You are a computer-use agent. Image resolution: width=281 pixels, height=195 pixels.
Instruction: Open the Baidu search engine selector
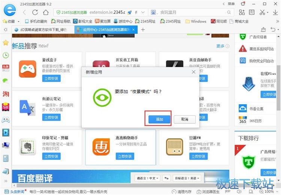tap(154, 12)
